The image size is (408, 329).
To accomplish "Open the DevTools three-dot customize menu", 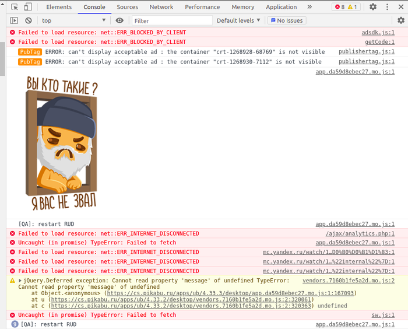I will 386,7.
